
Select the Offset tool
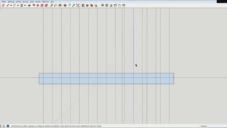34,5
